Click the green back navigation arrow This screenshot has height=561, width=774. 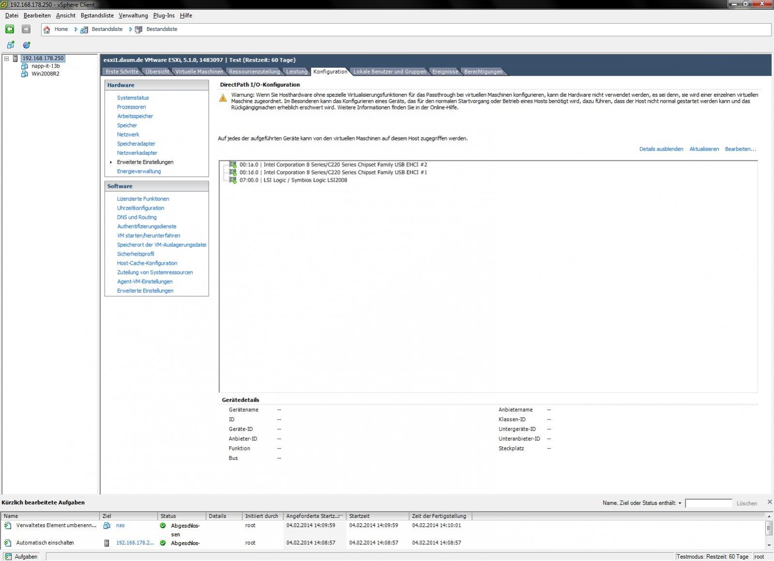[x=10, y=30]
